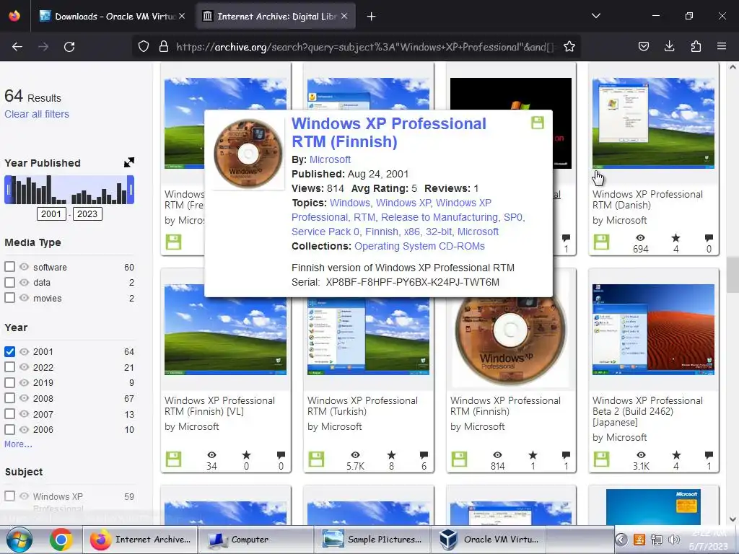The image size is (739, 554).
Task: Click the software floppy icon in popup
Action: click(537, 123)
